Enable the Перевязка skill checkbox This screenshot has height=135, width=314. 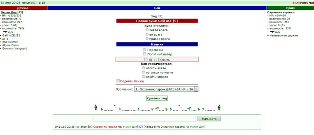pos(144,49)
